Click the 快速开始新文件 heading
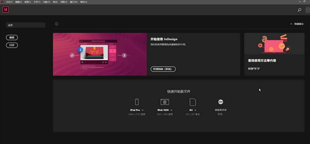 coord(179,91)
